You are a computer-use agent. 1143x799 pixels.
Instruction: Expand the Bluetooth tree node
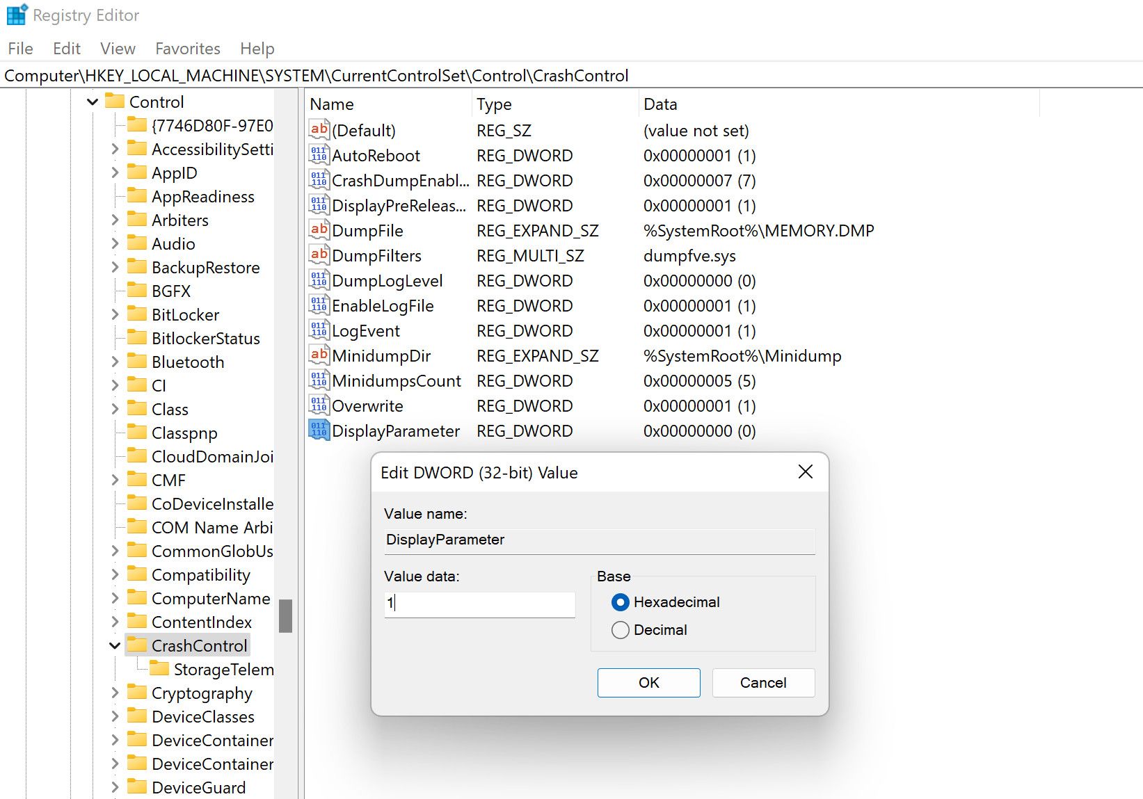(x=115, y=362)
